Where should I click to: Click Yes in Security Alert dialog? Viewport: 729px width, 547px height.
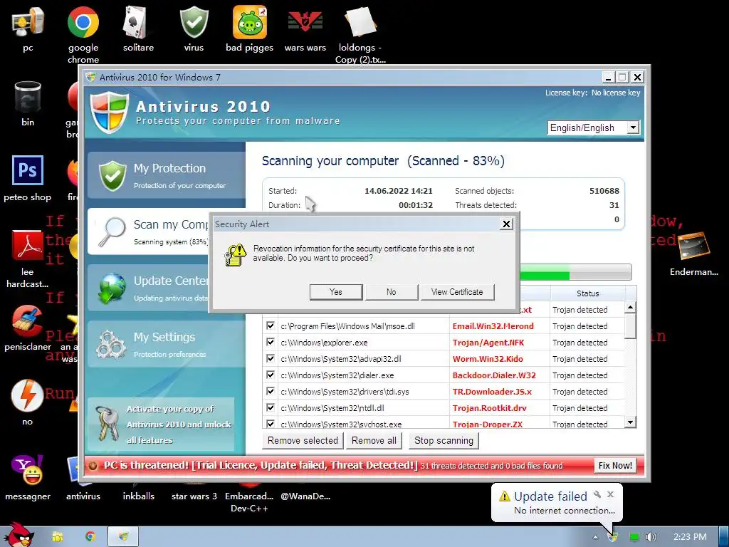tap(336, 292)
